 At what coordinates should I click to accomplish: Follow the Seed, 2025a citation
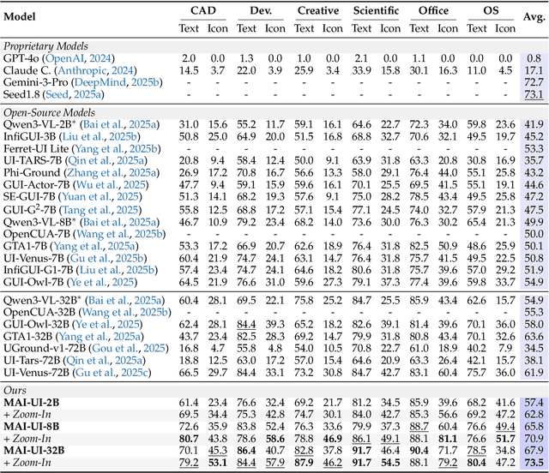click(x=73, y=94)
